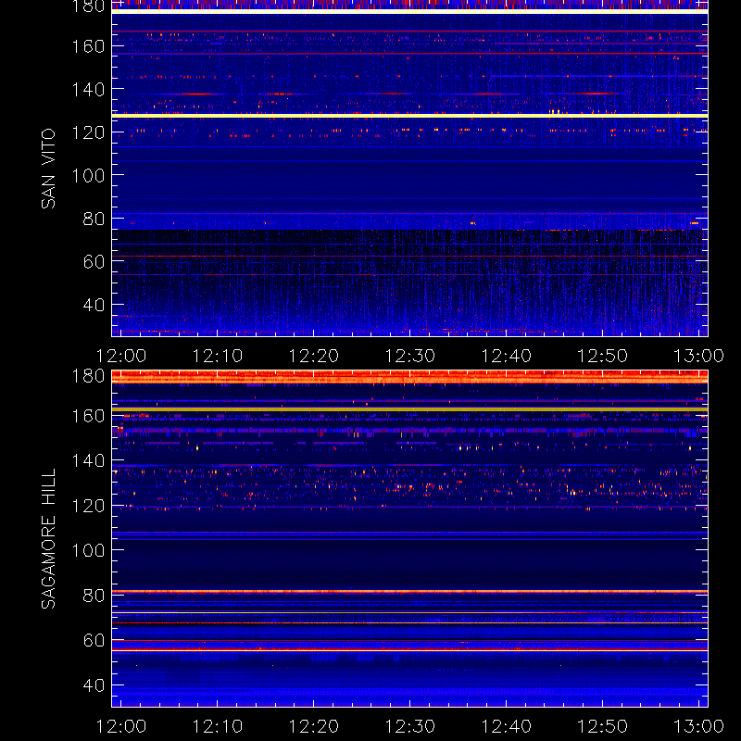This screenshot has width=741, height=741.
Task: Select the 100 tick label on San Vito axis
Action: tap(88, 176)
